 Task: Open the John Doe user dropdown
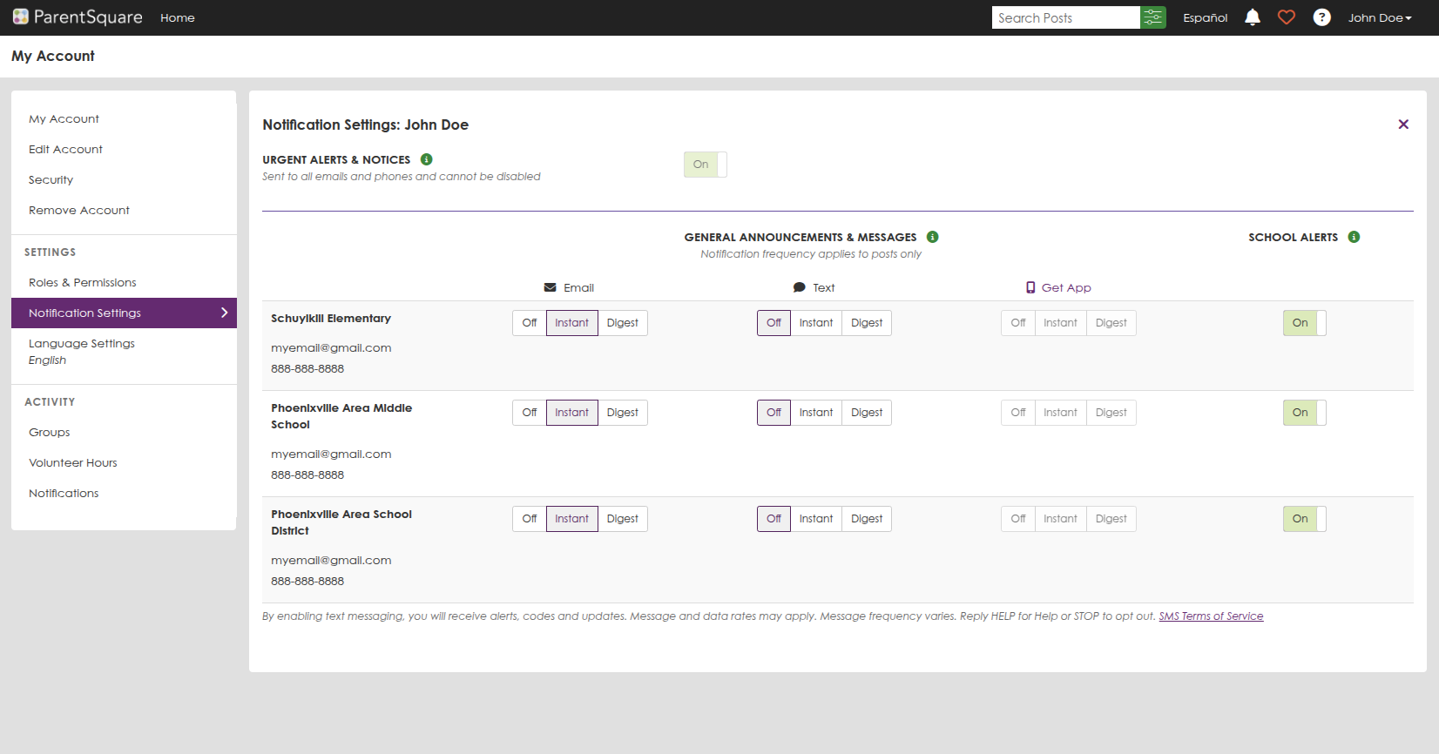pos(1380,17)
